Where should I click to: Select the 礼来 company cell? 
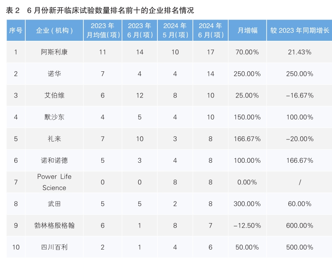tap(54, 139)
